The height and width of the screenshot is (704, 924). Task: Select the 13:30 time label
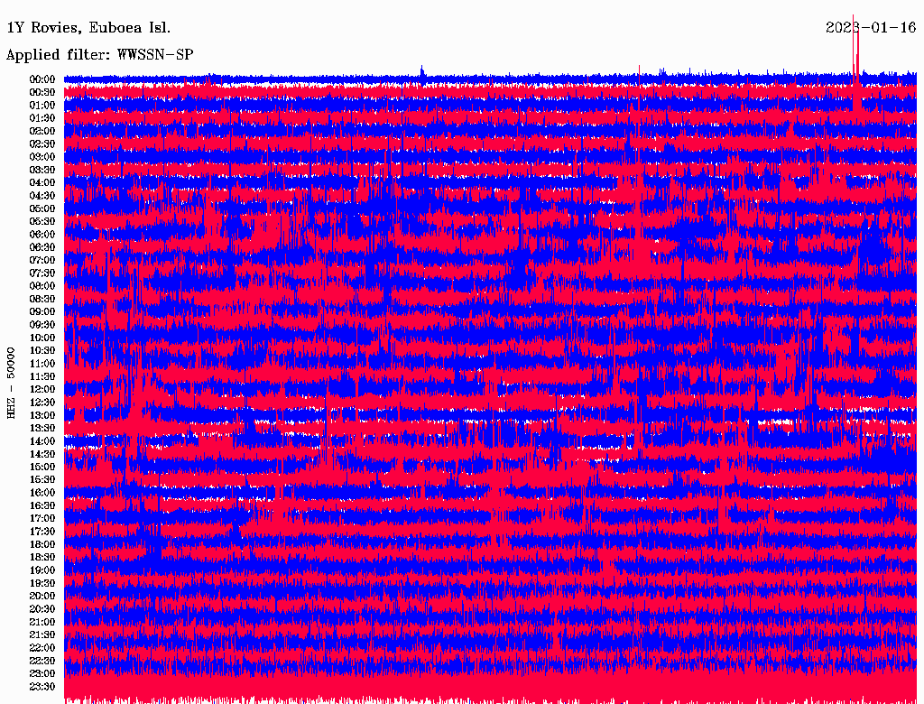pyautogui.click(x=42, y=428)
